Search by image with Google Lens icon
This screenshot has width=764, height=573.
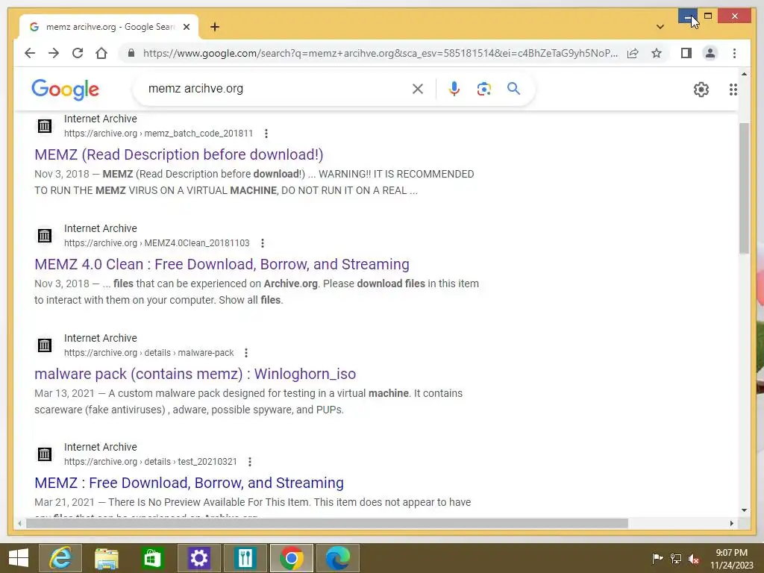(483, 89)
